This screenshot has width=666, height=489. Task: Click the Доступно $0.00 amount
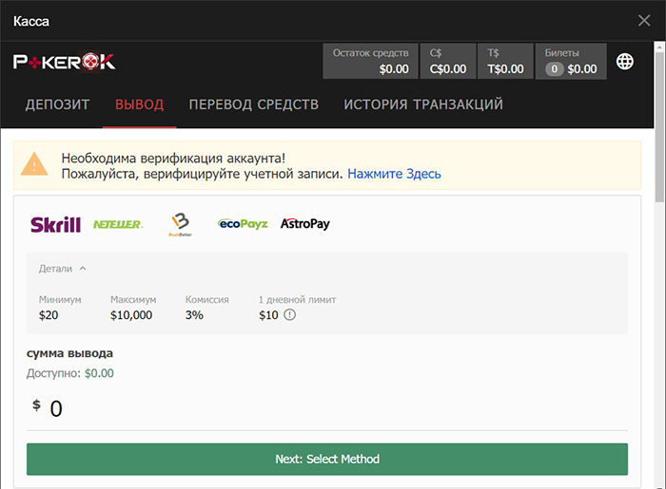[x=99, y=373]
